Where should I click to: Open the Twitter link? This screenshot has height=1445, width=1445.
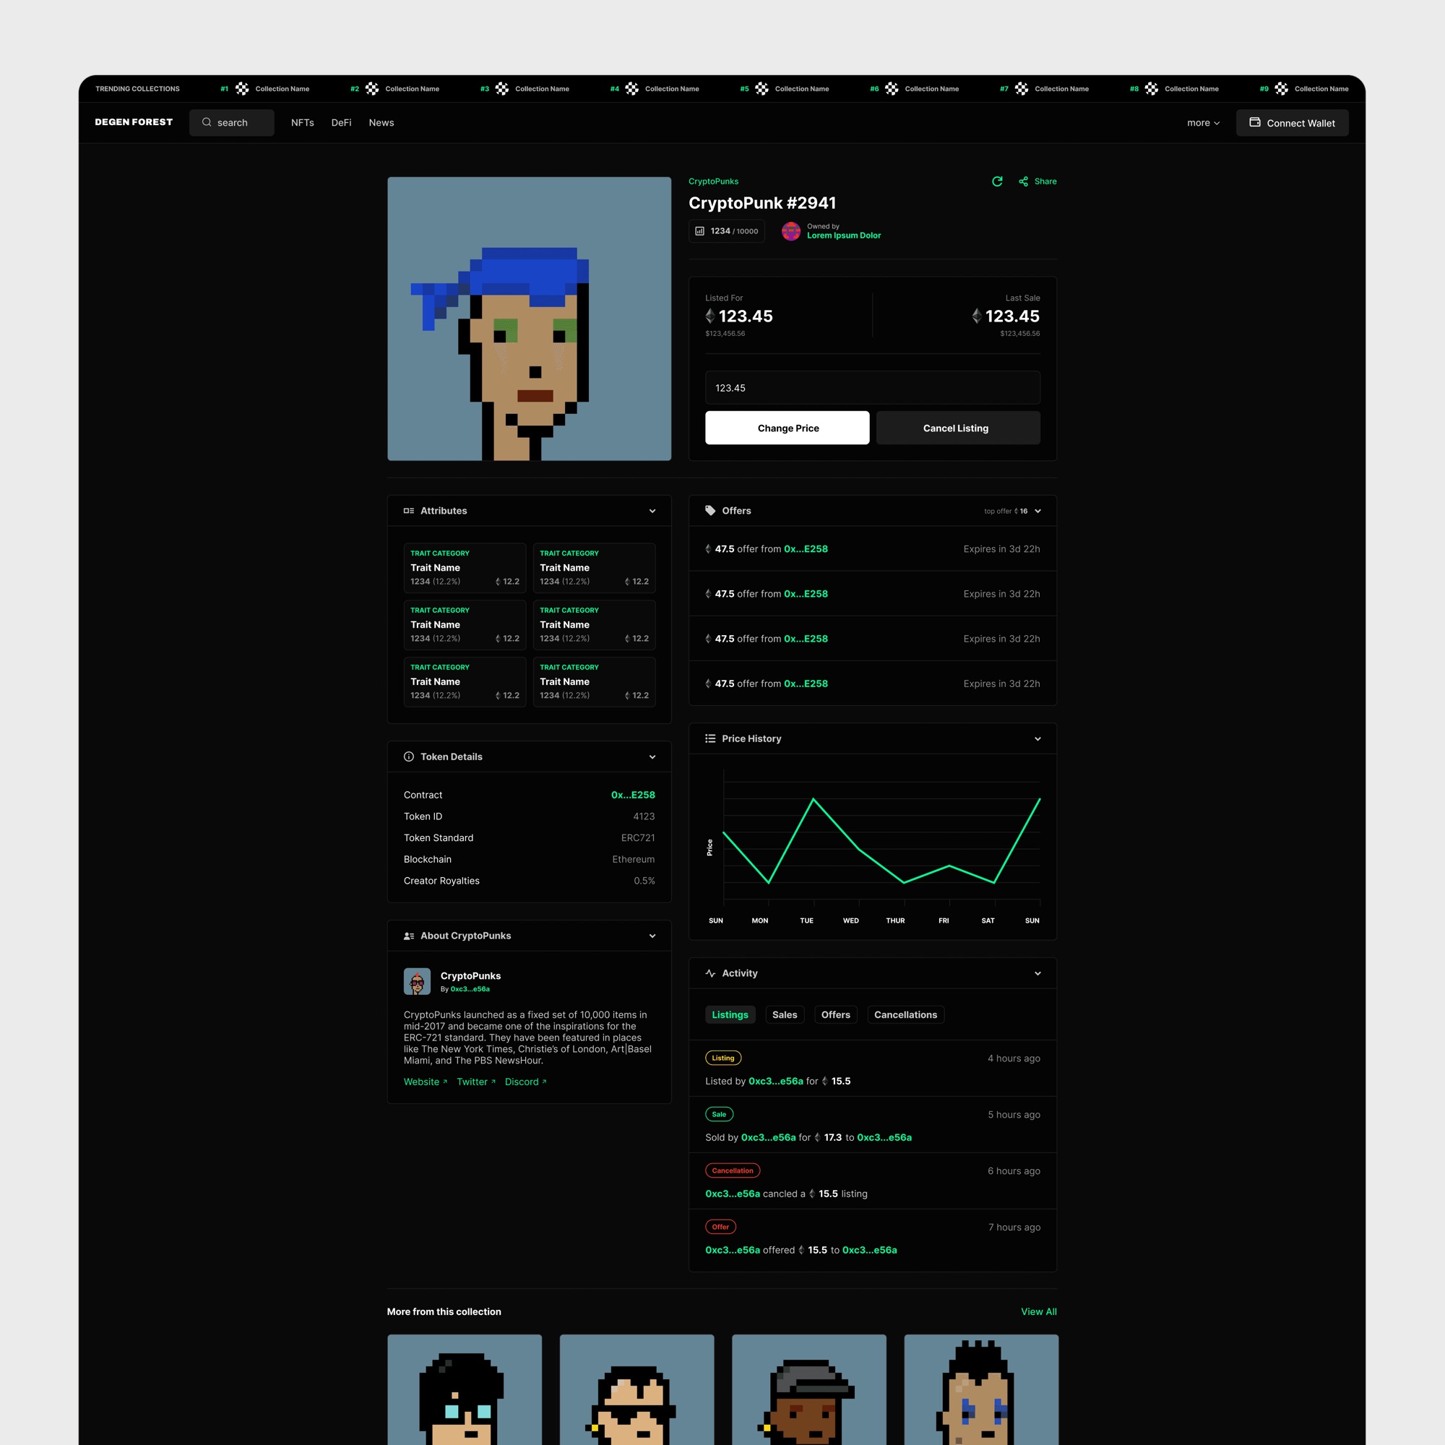476,1082
